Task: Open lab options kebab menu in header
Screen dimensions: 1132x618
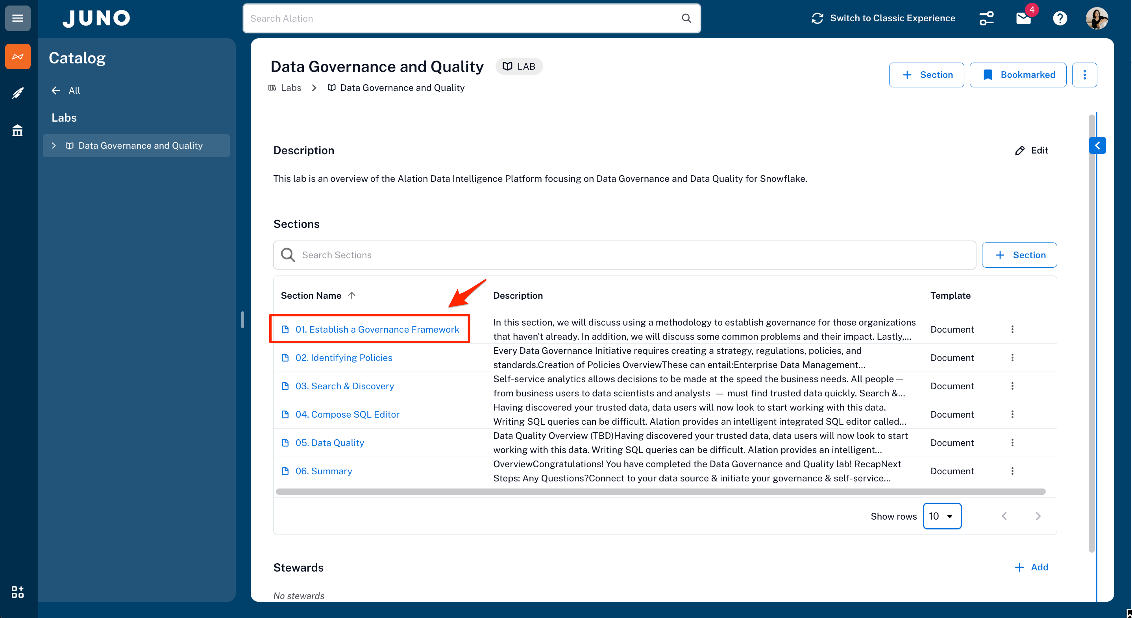Action: (x=1084, y=75)
